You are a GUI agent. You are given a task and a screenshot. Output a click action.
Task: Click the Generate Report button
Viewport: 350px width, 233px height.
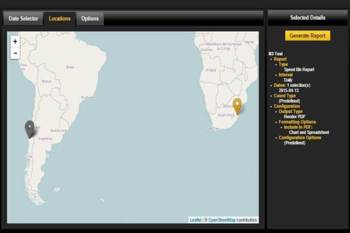click(307, 36)
